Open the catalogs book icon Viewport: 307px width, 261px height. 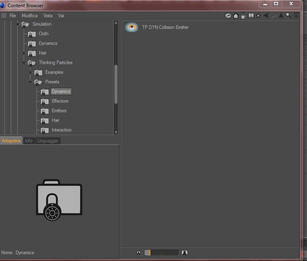(251, 16)
